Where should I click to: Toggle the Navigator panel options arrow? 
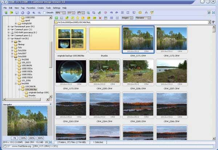[x=51, y=104]
